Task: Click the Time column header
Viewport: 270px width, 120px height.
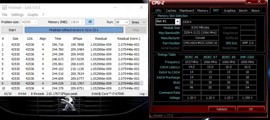Action: 58,39
